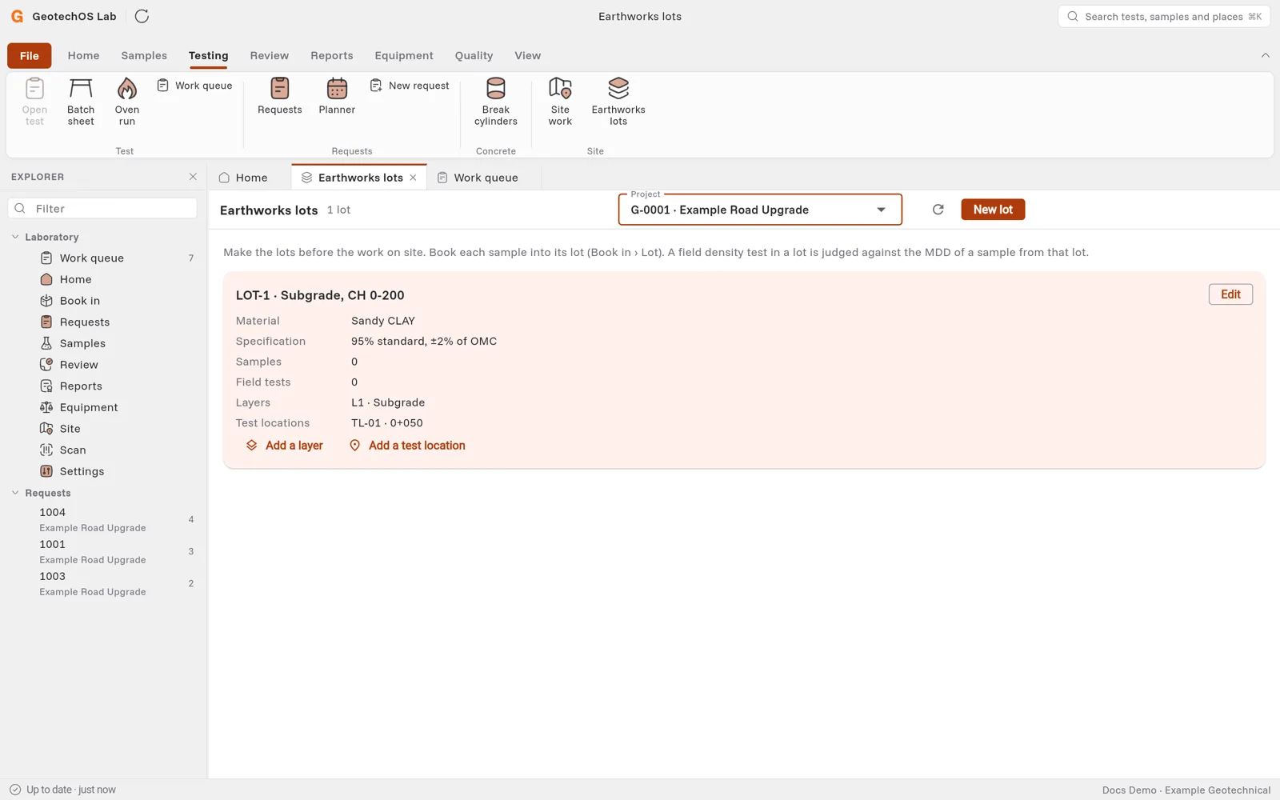Screen dimensions: 1280x800
Task: Select request 1004 in Explorer
Action: click(104, 519)
